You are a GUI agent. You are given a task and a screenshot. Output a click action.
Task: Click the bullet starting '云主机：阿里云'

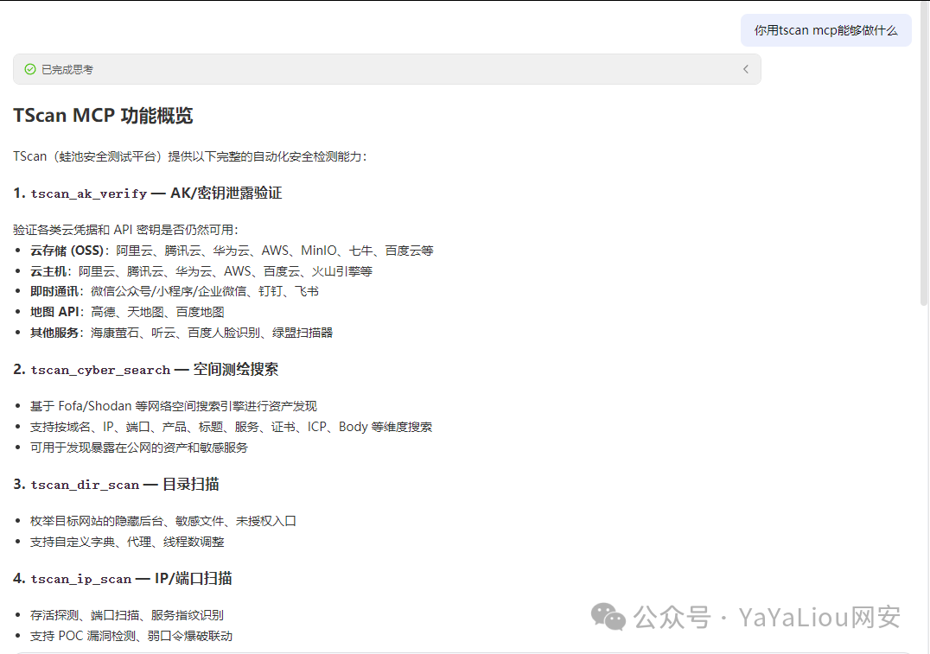click(201, 271)
